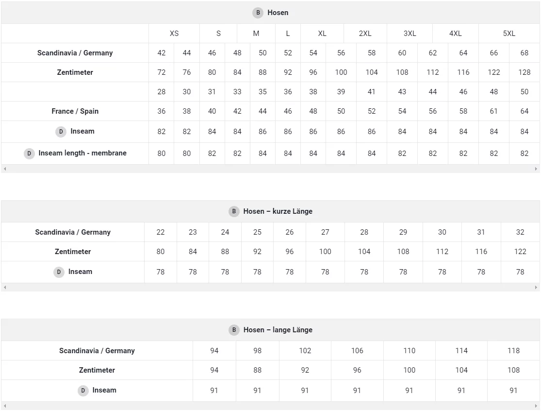Click the Hosen – kurze Länge table title
The width and height of the screenshot is (541, 411).
(x=278, y=211)
